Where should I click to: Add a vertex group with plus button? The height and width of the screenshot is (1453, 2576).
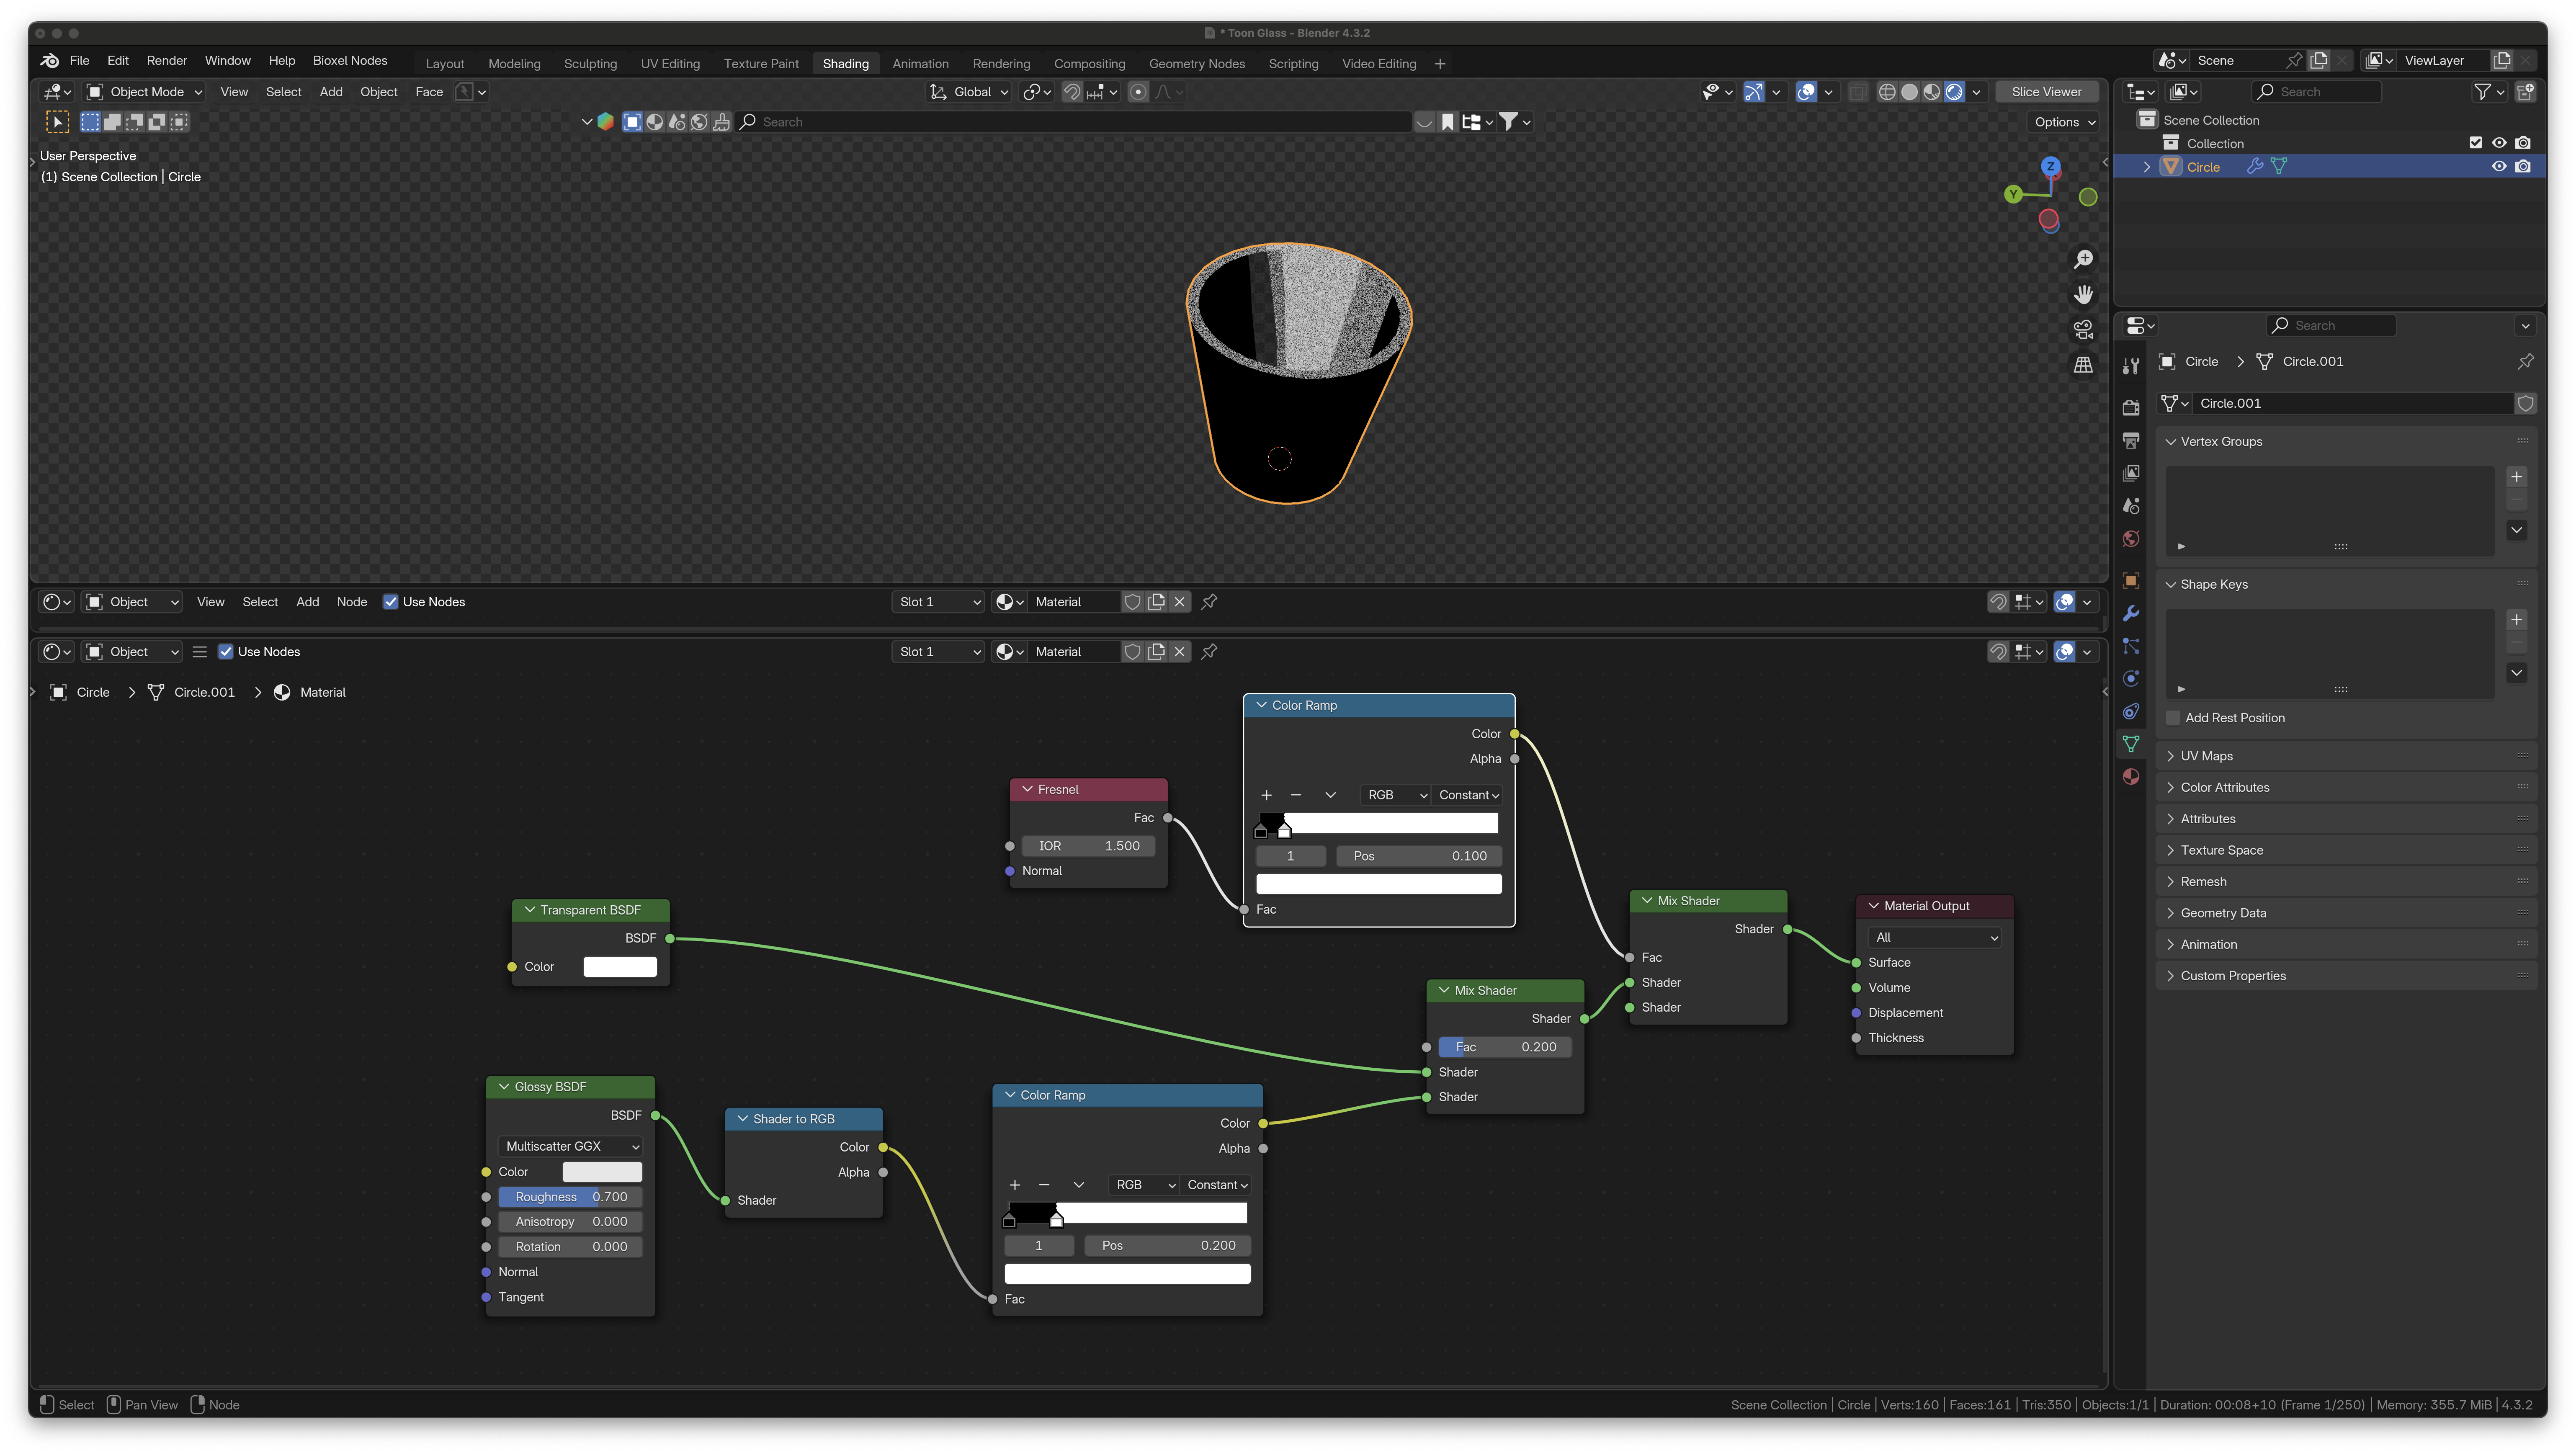click(x=2516, y=477)
